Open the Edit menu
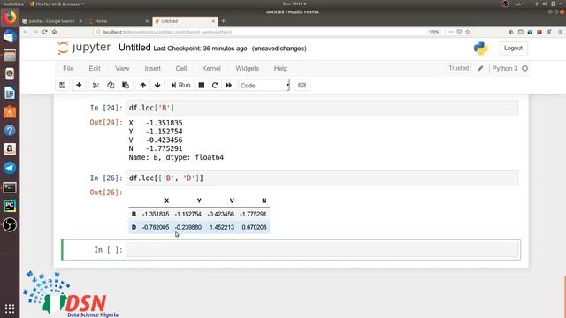Viewport: 566px width, 318px height. pyautogui.click(x=95, y=69)
